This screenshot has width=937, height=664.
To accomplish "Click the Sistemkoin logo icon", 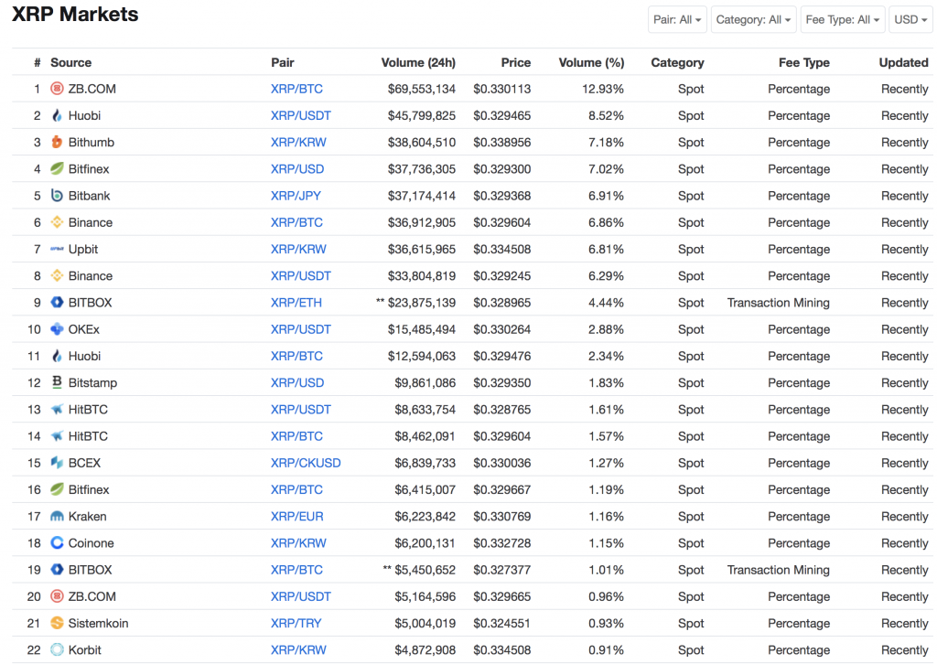I will tap(57, 624).
